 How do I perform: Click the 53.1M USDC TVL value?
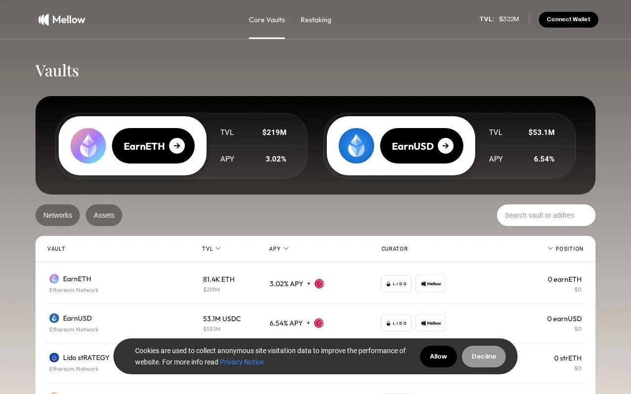(222, 319)
